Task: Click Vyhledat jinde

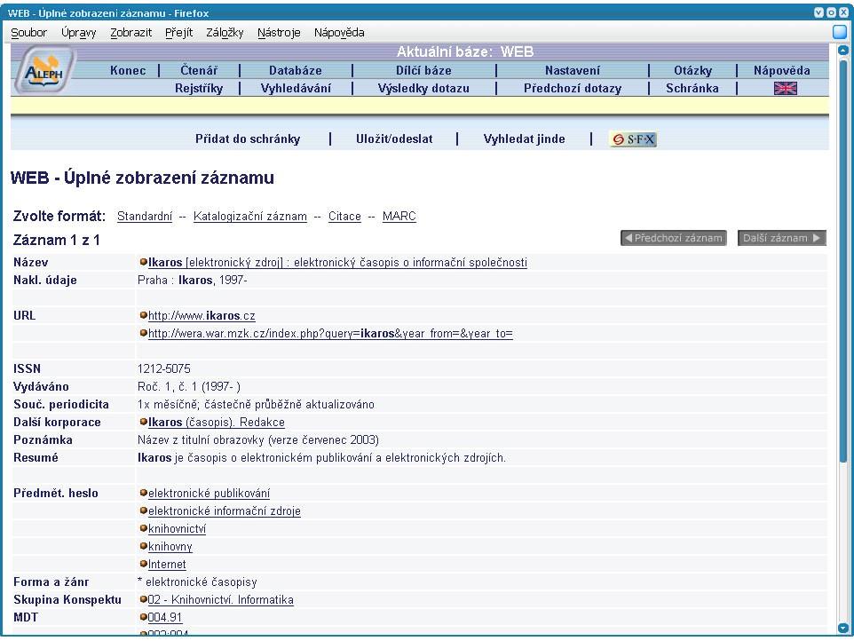Action: click(x=524, y=138)
